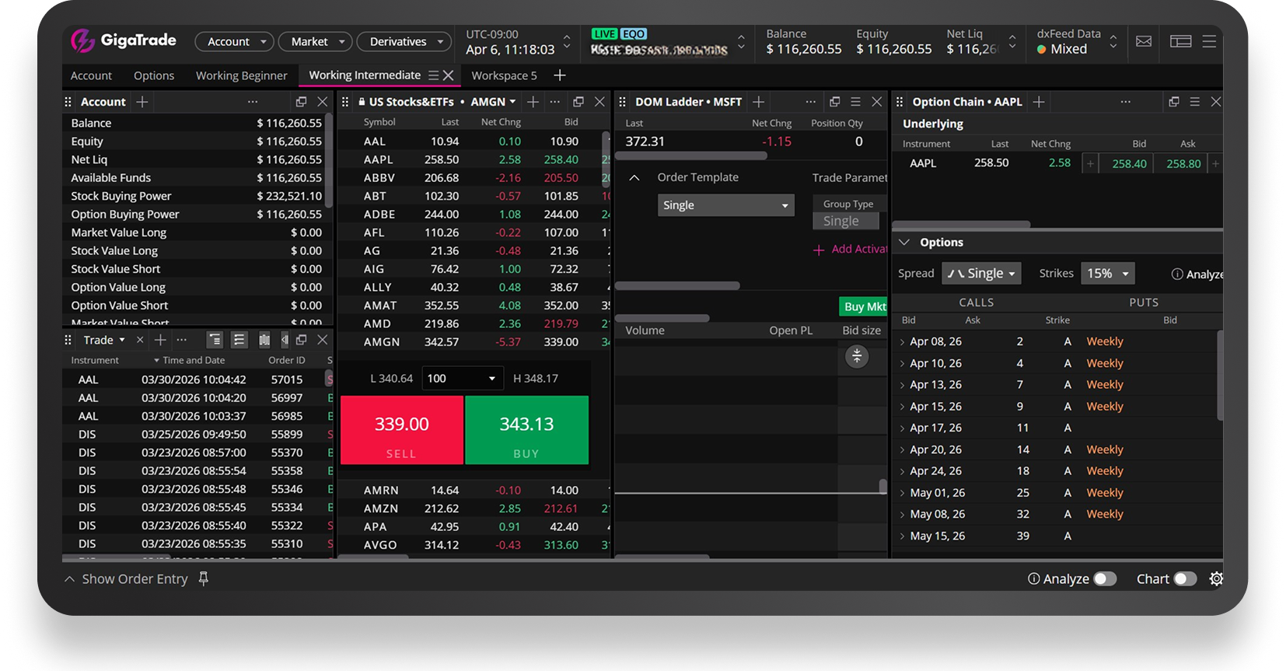The width and height of the screenshot is (1286, 671).
Task: Click the center-ladder button in DOM Ladder
Action: pyautogui.click(x=857, y=356)
